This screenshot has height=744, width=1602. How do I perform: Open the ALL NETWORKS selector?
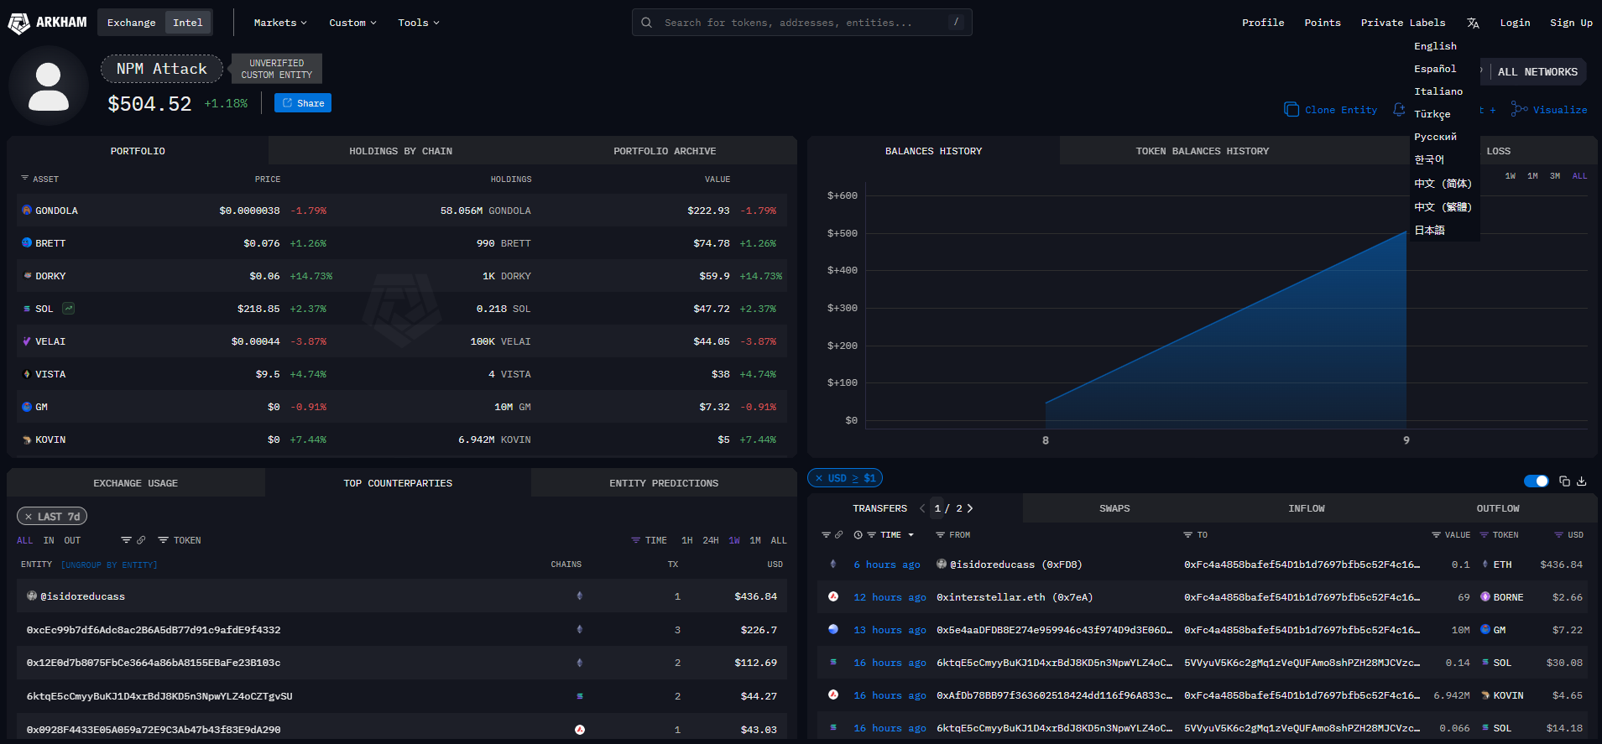[1537, 72]
